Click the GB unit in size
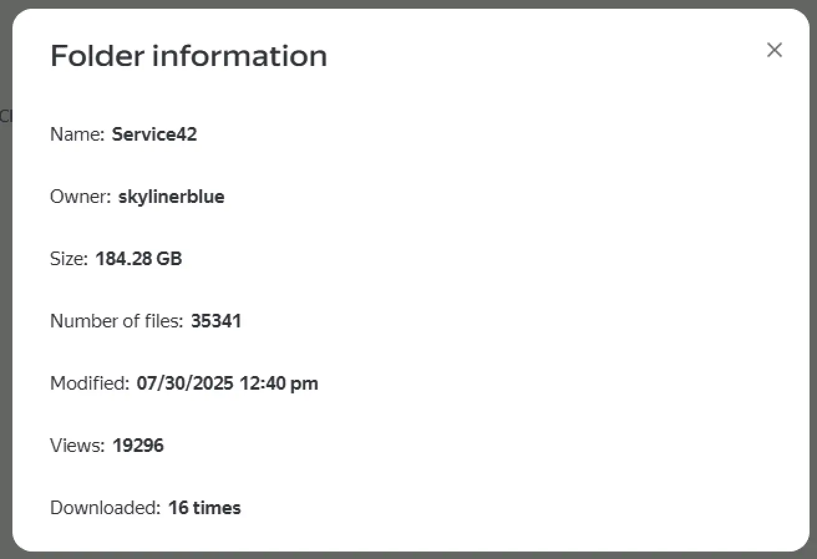The width and height of the screenshot is (817, 559). (x=169, y=259)
